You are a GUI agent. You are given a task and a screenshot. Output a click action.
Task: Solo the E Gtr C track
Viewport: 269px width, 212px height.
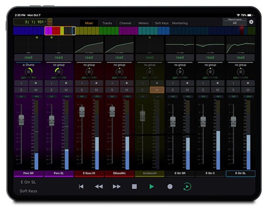tap(203, 90)
